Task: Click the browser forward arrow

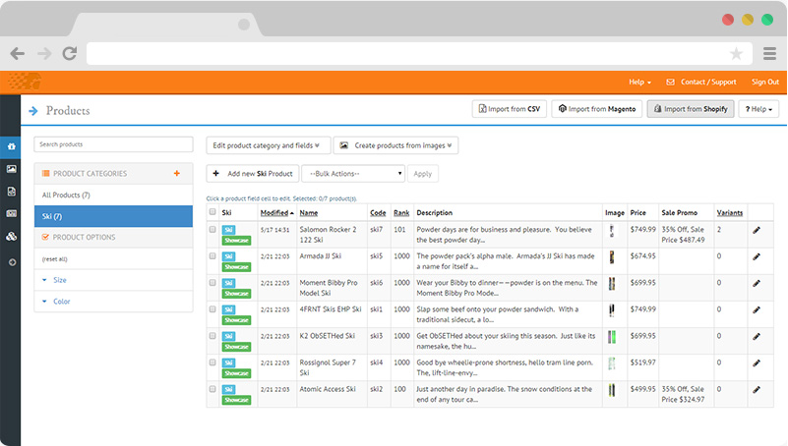Action: pos(44,53)
